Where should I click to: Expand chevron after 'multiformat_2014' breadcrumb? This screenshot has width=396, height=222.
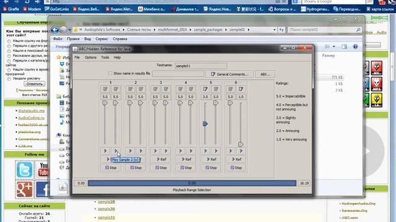tap(190, 30)
